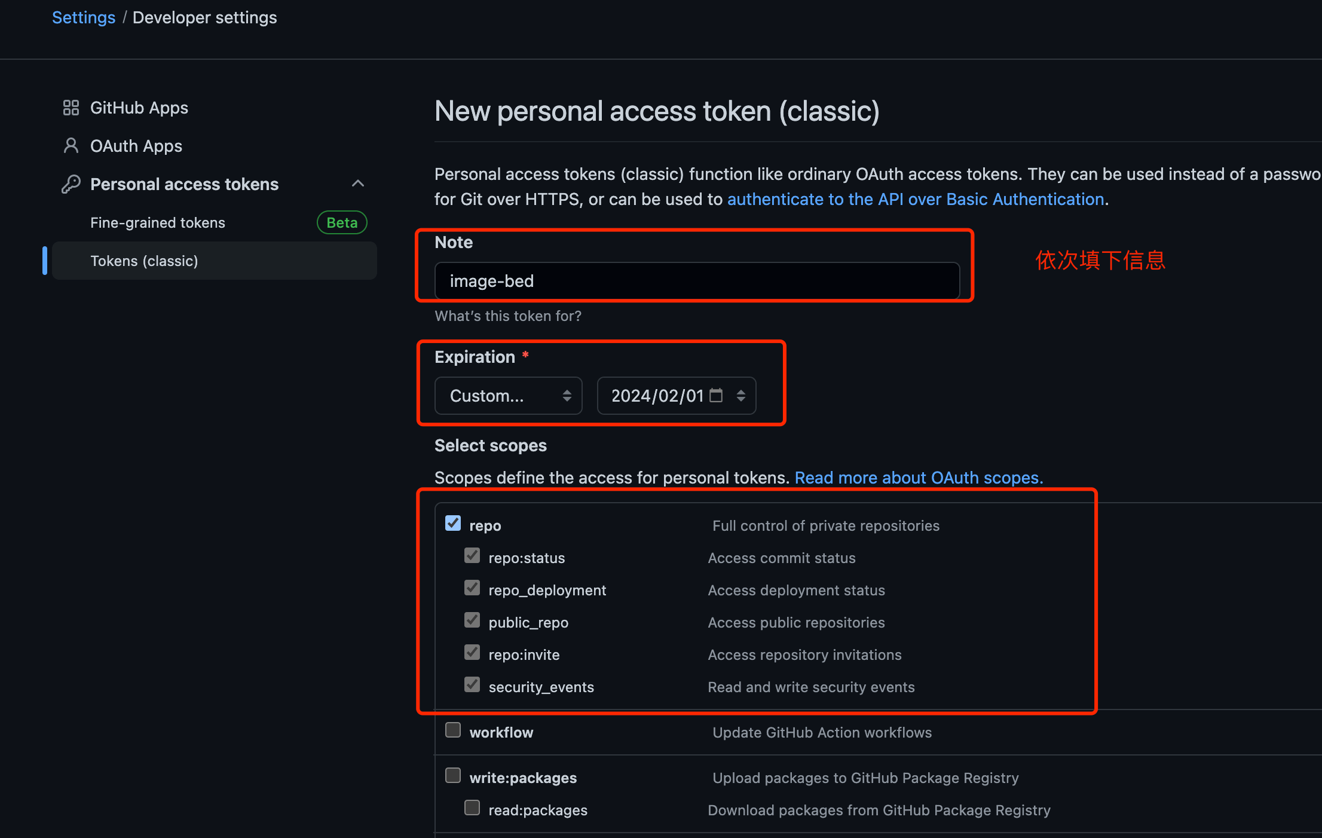Click the OAuth Apps person icon
This screenshot has width=1322, height=838.
click(71, 146)
